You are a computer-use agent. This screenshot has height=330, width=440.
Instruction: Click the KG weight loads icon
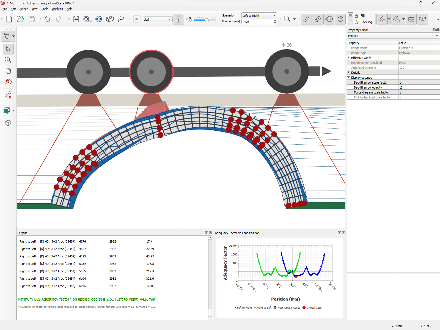click(x=121, y=19)
